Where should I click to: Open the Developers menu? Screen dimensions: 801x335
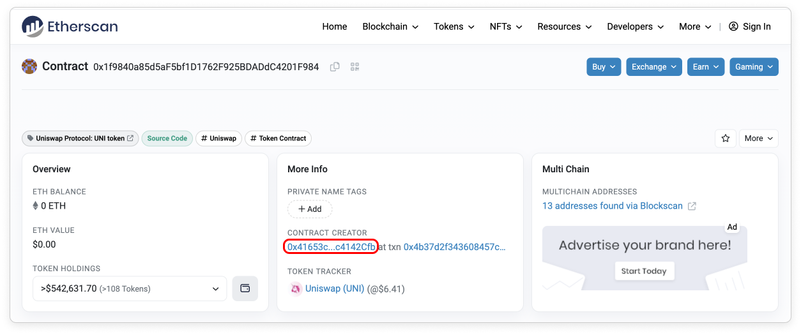pos(635,27)
